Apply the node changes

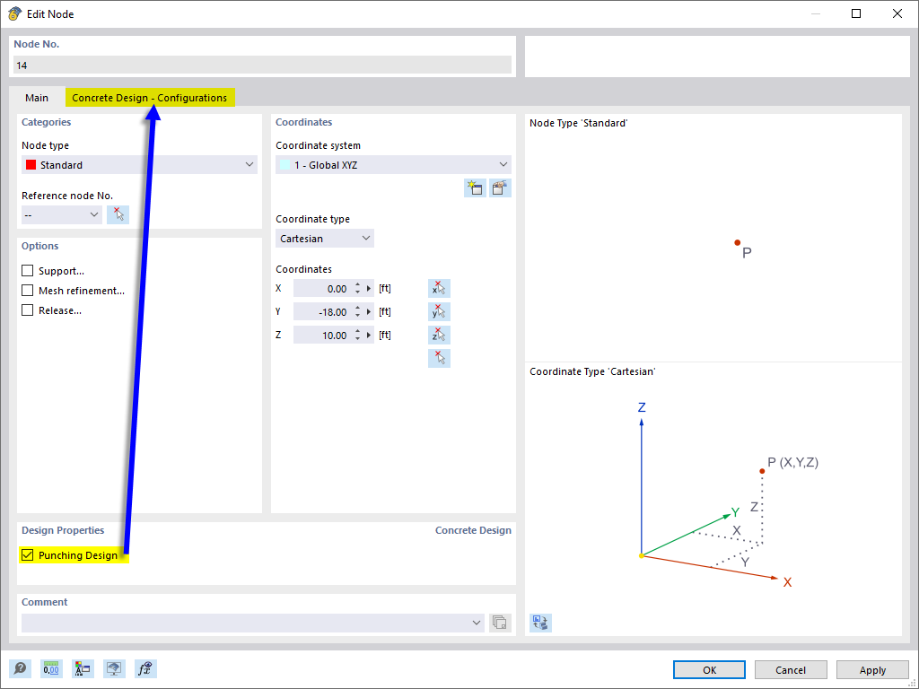point(871,669)
